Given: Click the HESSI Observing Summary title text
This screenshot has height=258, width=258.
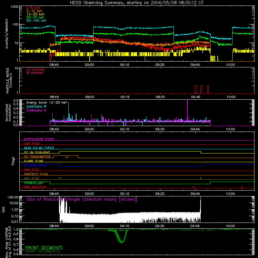Looking at the screenshot, I should pos(136,3).
